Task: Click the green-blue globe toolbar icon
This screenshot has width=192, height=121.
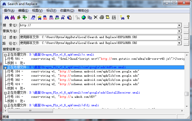Action: pyautogui.click(x=84, y=17)
